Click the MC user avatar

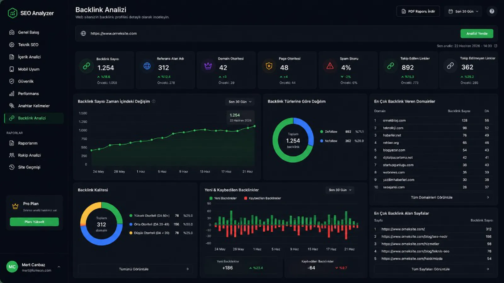point(12,267)
